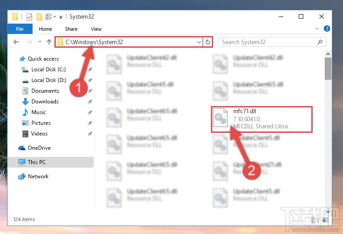343x234 pixels.
Task: Click the pin icon beside Local Disk (C:)
Action: 90,70
